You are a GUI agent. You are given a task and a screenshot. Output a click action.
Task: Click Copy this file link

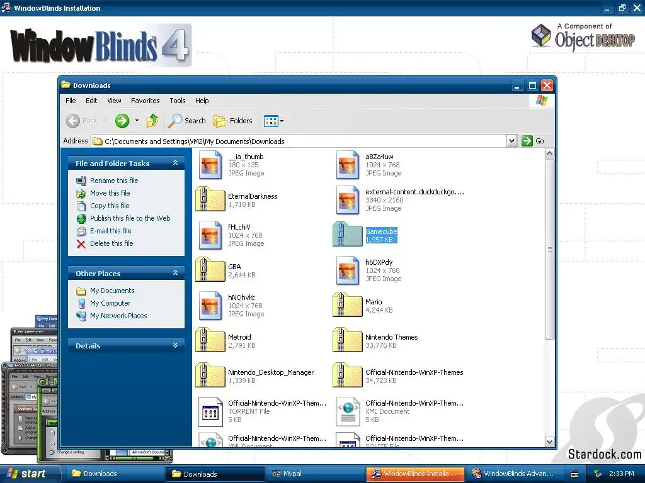(x=110, y=206)
